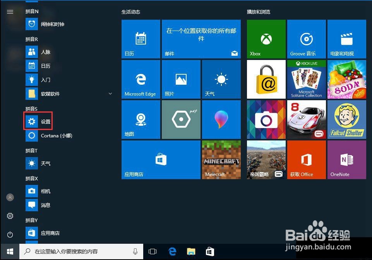372x260 pixels.
Task: Open the Asphalt 8 racing tile
Action: pyautogui.click(x=307, y=119)
